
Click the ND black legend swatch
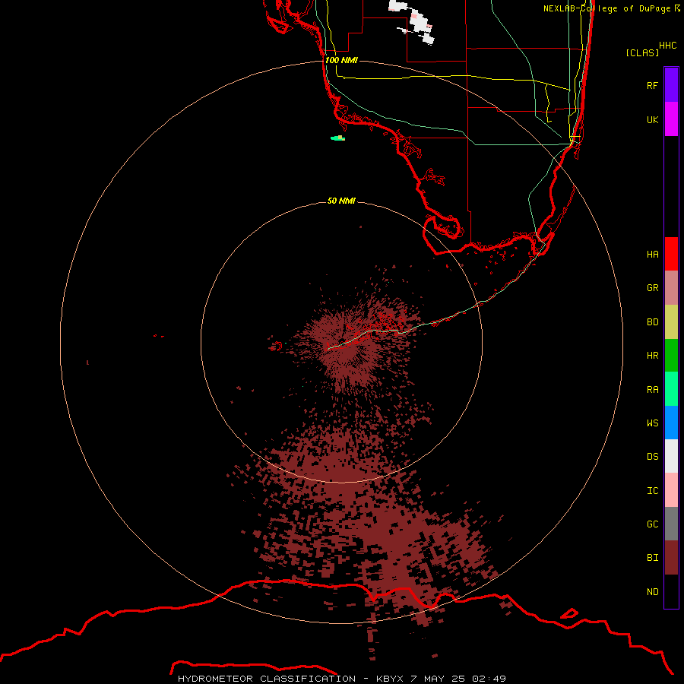(671, 591)
